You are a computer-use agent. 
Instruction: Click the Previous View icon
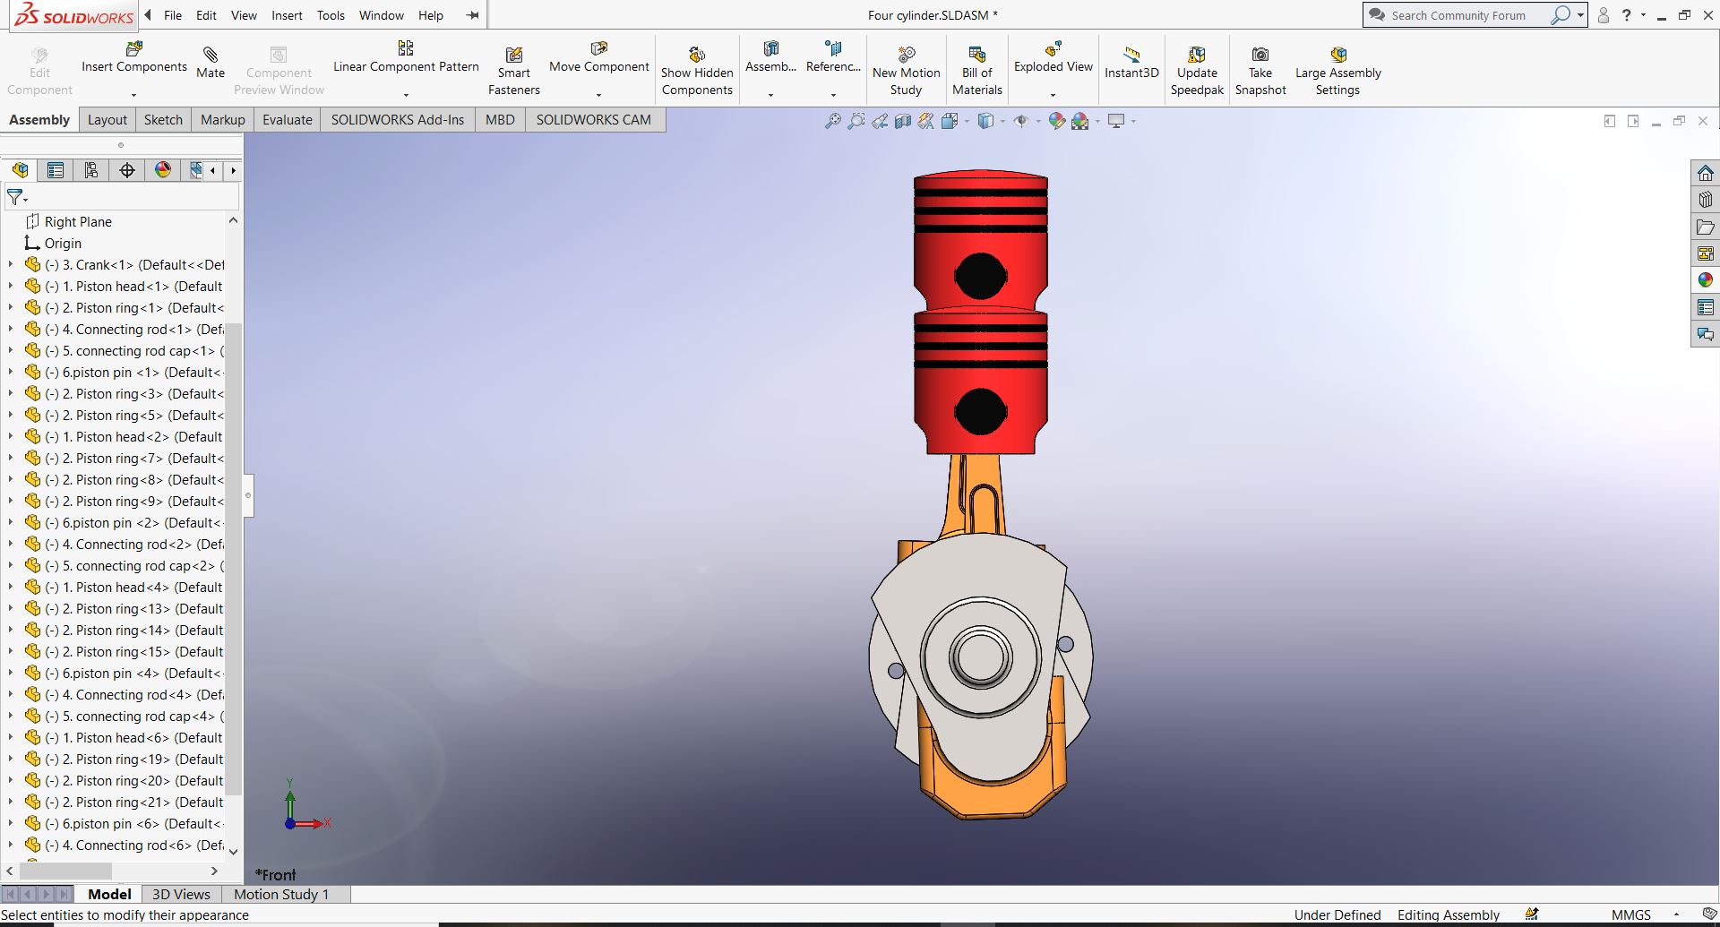[880, 121]
